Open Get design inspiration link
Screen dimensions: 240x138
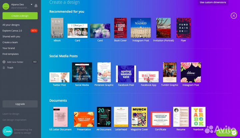(x=14, y=120)
